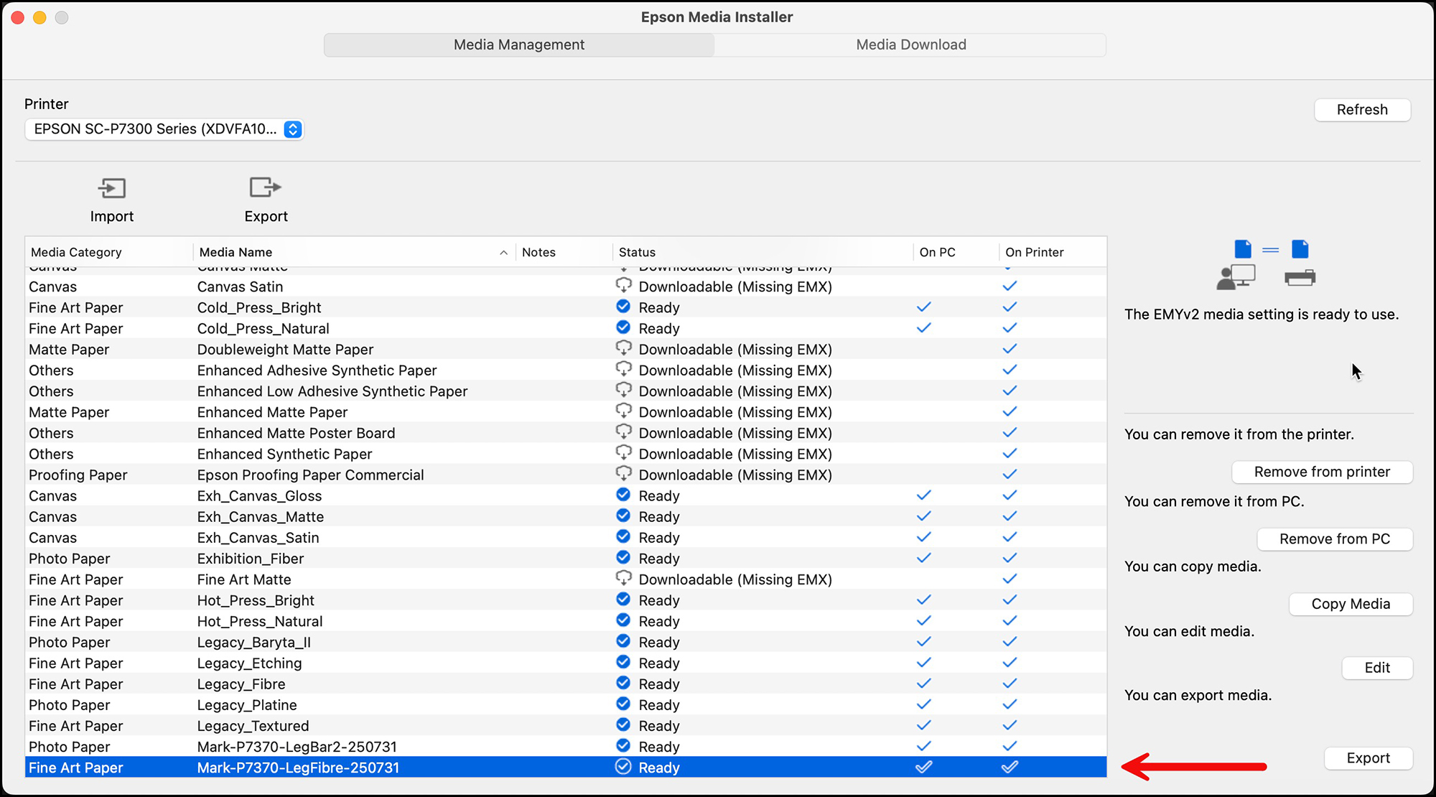Click the Ready icon for Exh_Canvas_Gloss
This screenshot has height=797, width=1436.
[x=623, y=495]
